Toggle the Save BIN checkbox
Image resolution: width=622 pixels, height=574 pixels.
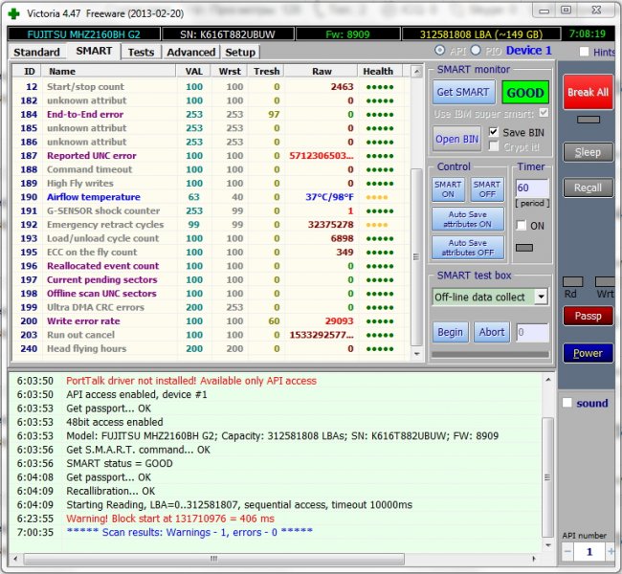[494, 132]
